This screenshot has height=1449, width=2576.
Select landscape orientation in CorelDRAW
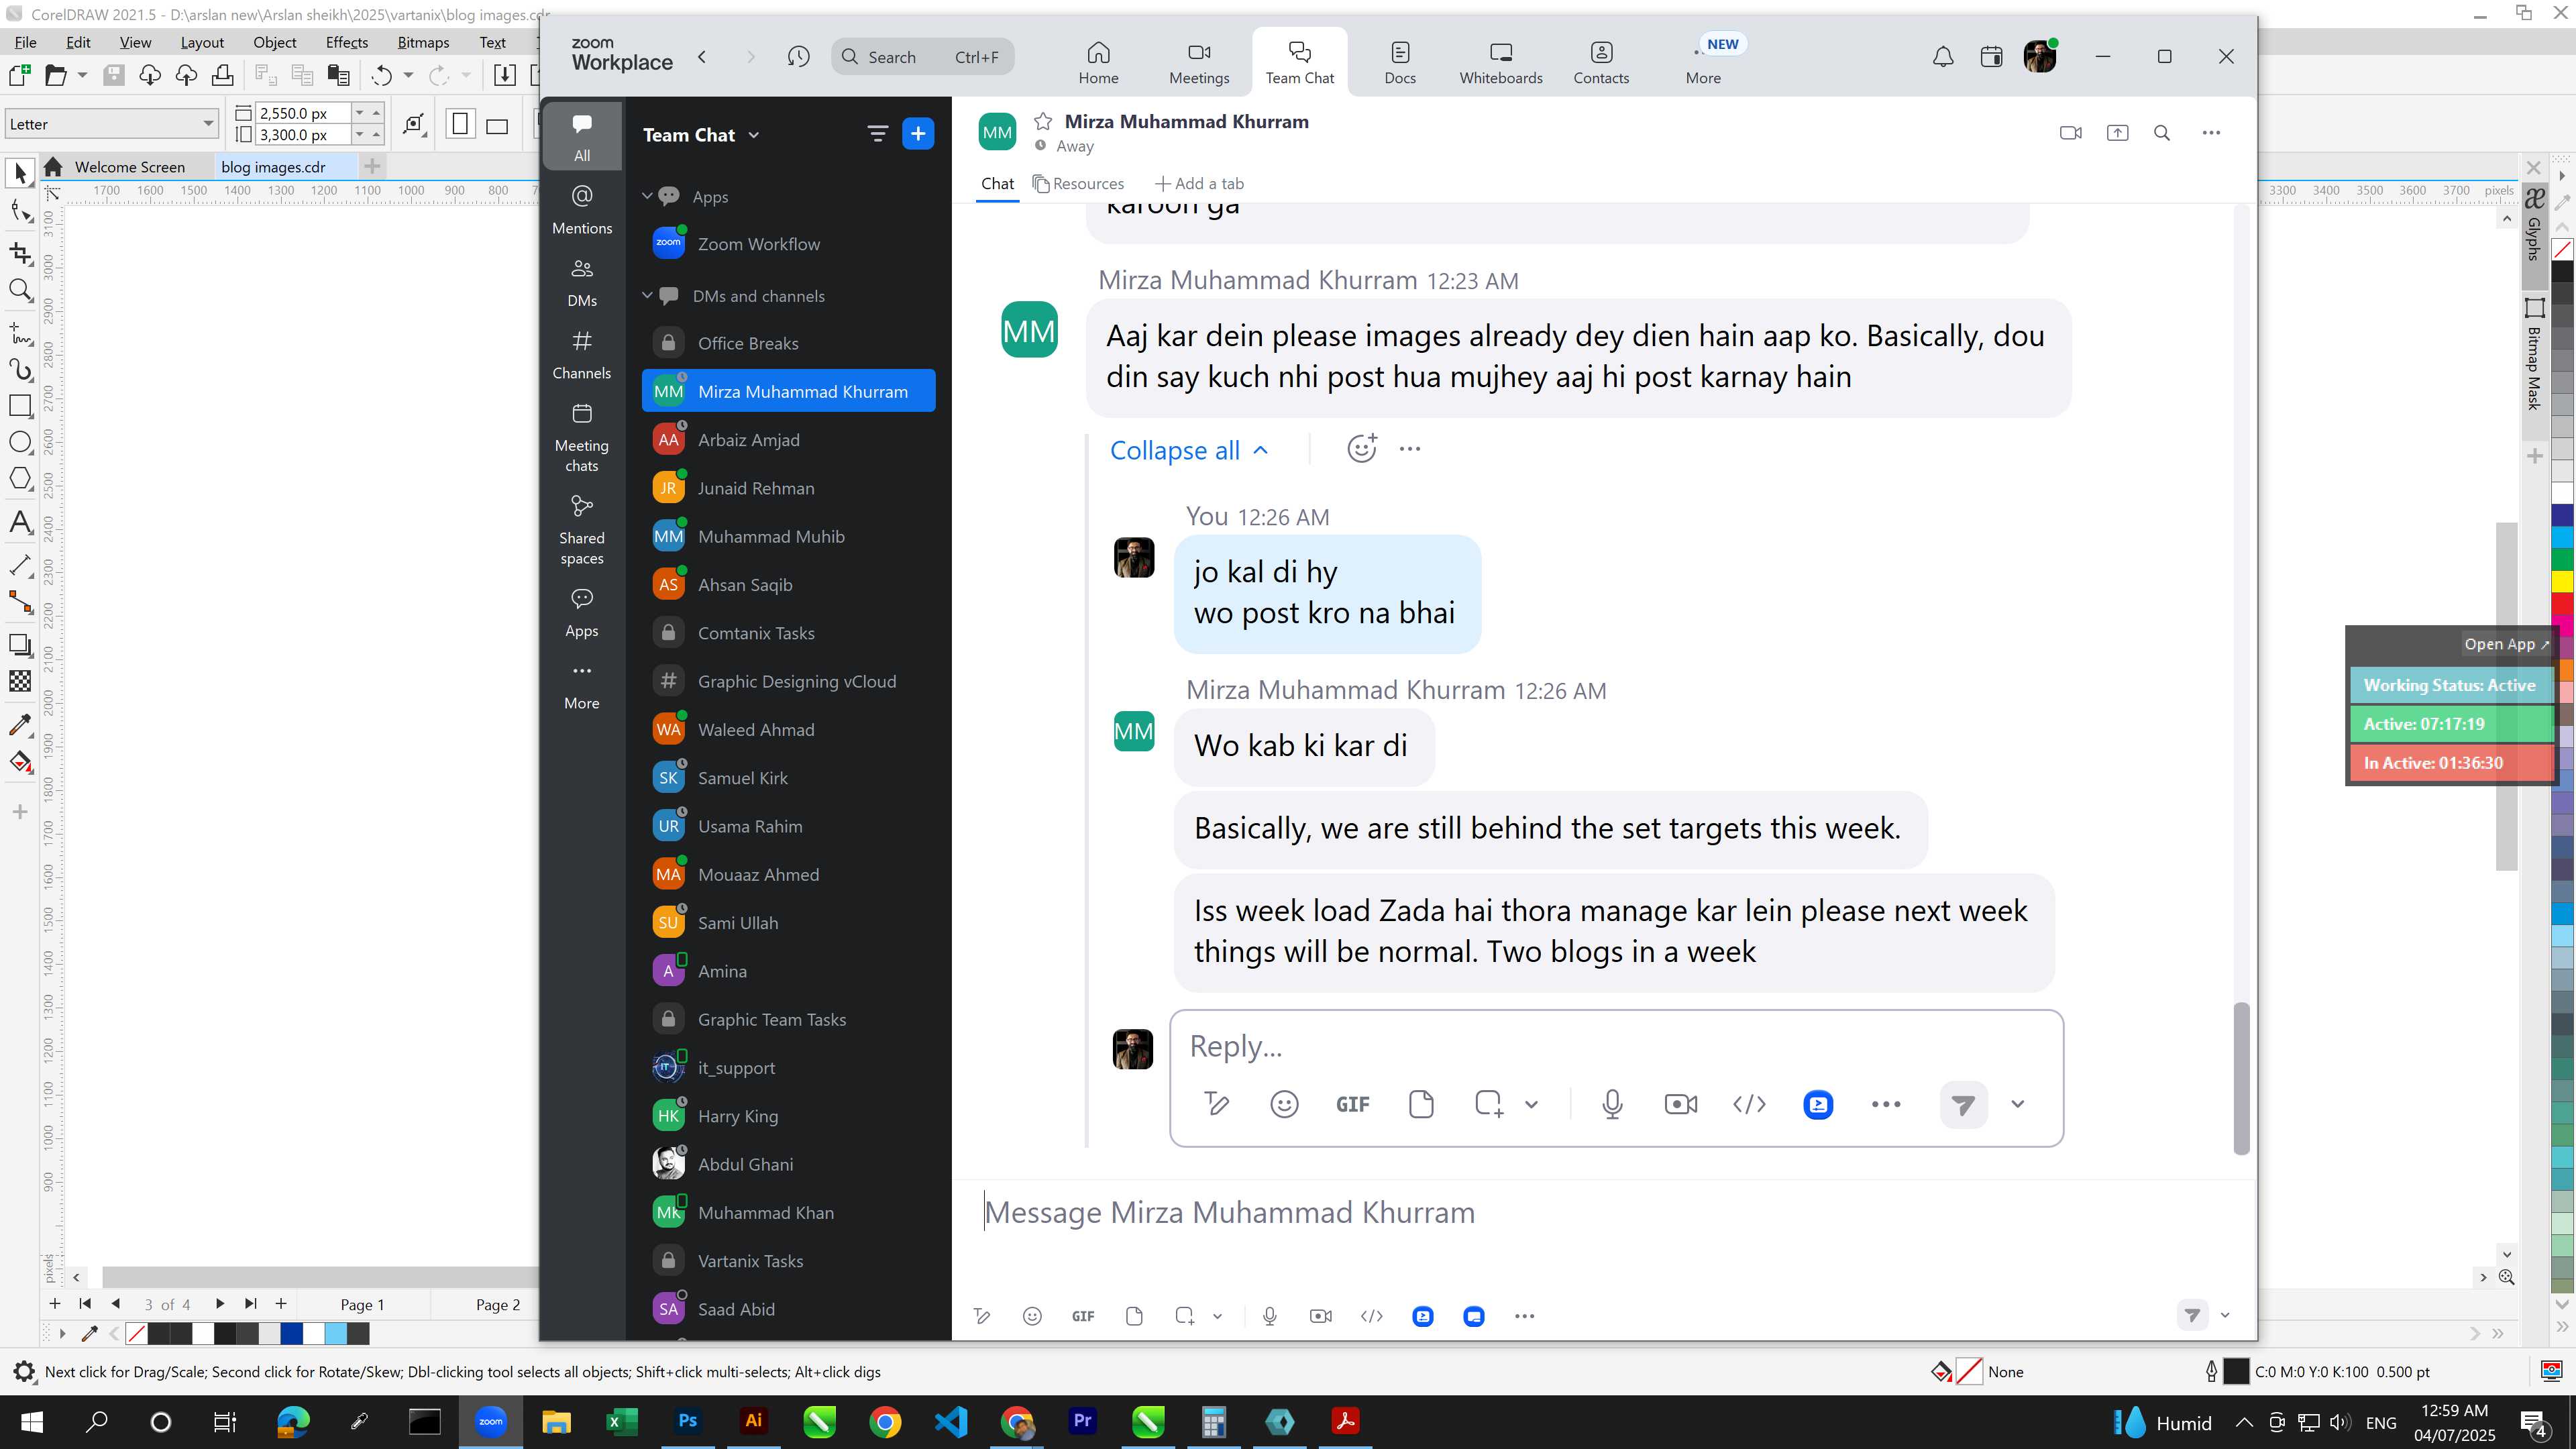click(497, 125)
